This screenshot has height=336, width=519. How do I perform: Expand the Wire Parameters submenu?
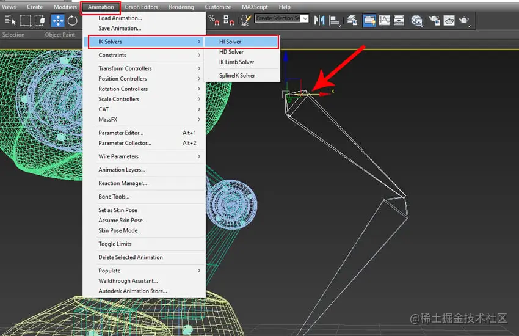click(x=144, y=156)
